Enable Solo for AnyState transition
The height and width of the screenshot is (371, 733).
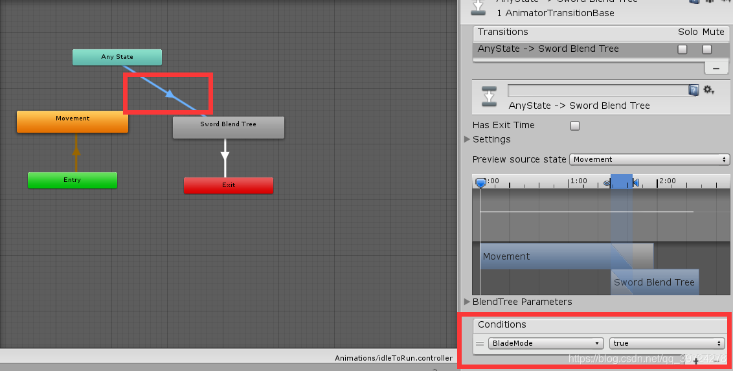tap(682, 49)
